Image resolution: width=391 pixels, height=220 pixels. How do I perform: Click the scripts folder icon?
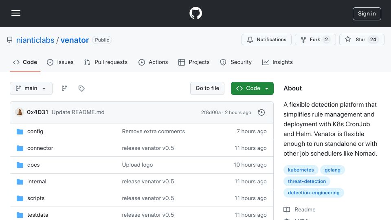click(20, 198)
